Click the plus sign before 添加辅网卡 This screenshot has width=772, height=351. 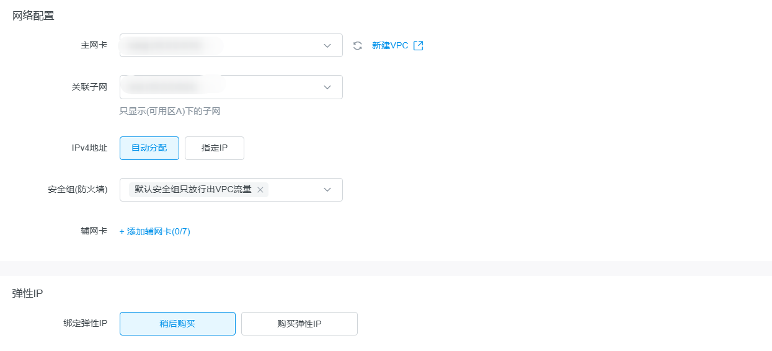coord(122,231)
